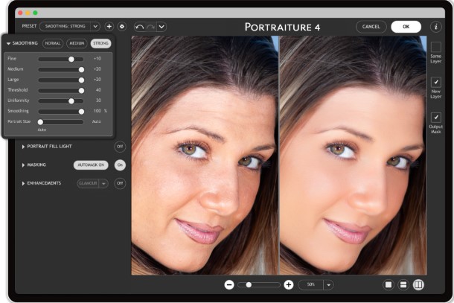Switch to horizontal split preview
The height and width of the screenshot is (303, 454).
click(x=403, y=285)
